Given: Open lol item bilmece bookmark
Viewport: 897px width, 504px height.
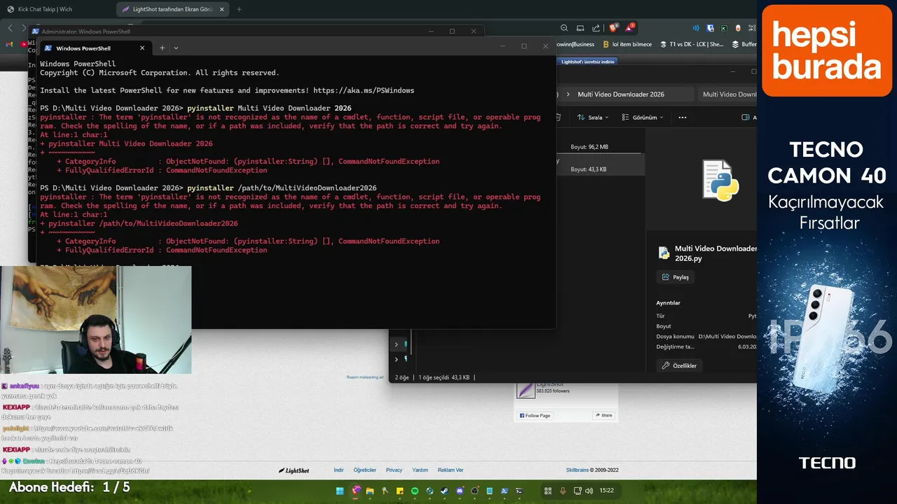Looking at the screenshot, I should tap(626, 44).
